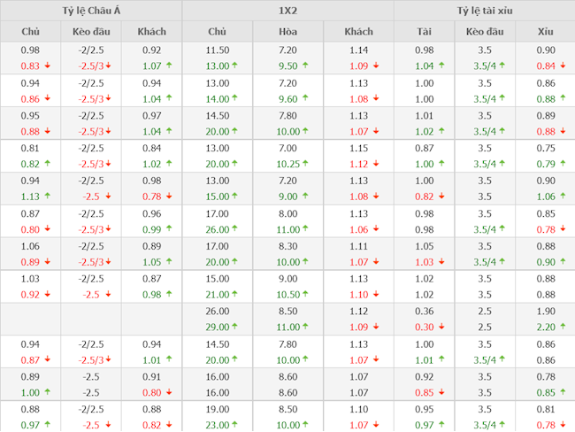575x432 pixels.
Task: Click the red down arrow beside 0.83
Action: coord(47,66)
